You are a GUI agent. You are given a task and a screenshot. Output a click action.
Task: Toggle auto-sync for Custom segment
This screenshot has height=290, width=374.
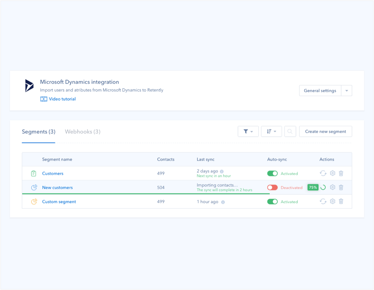coord(272,202)
